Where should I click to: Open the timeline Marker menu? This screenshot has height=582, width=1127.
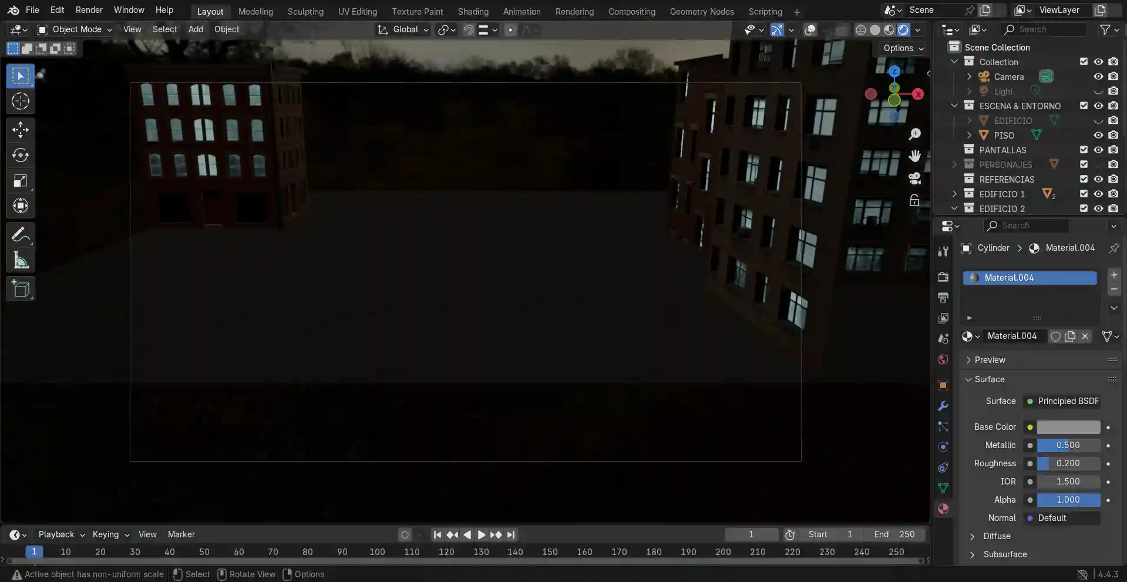click(181, 534)
